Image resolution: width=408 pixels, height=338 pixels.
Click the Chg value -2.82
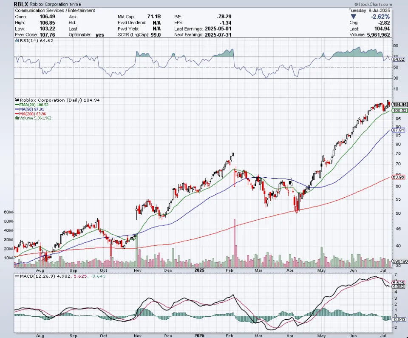384,23
